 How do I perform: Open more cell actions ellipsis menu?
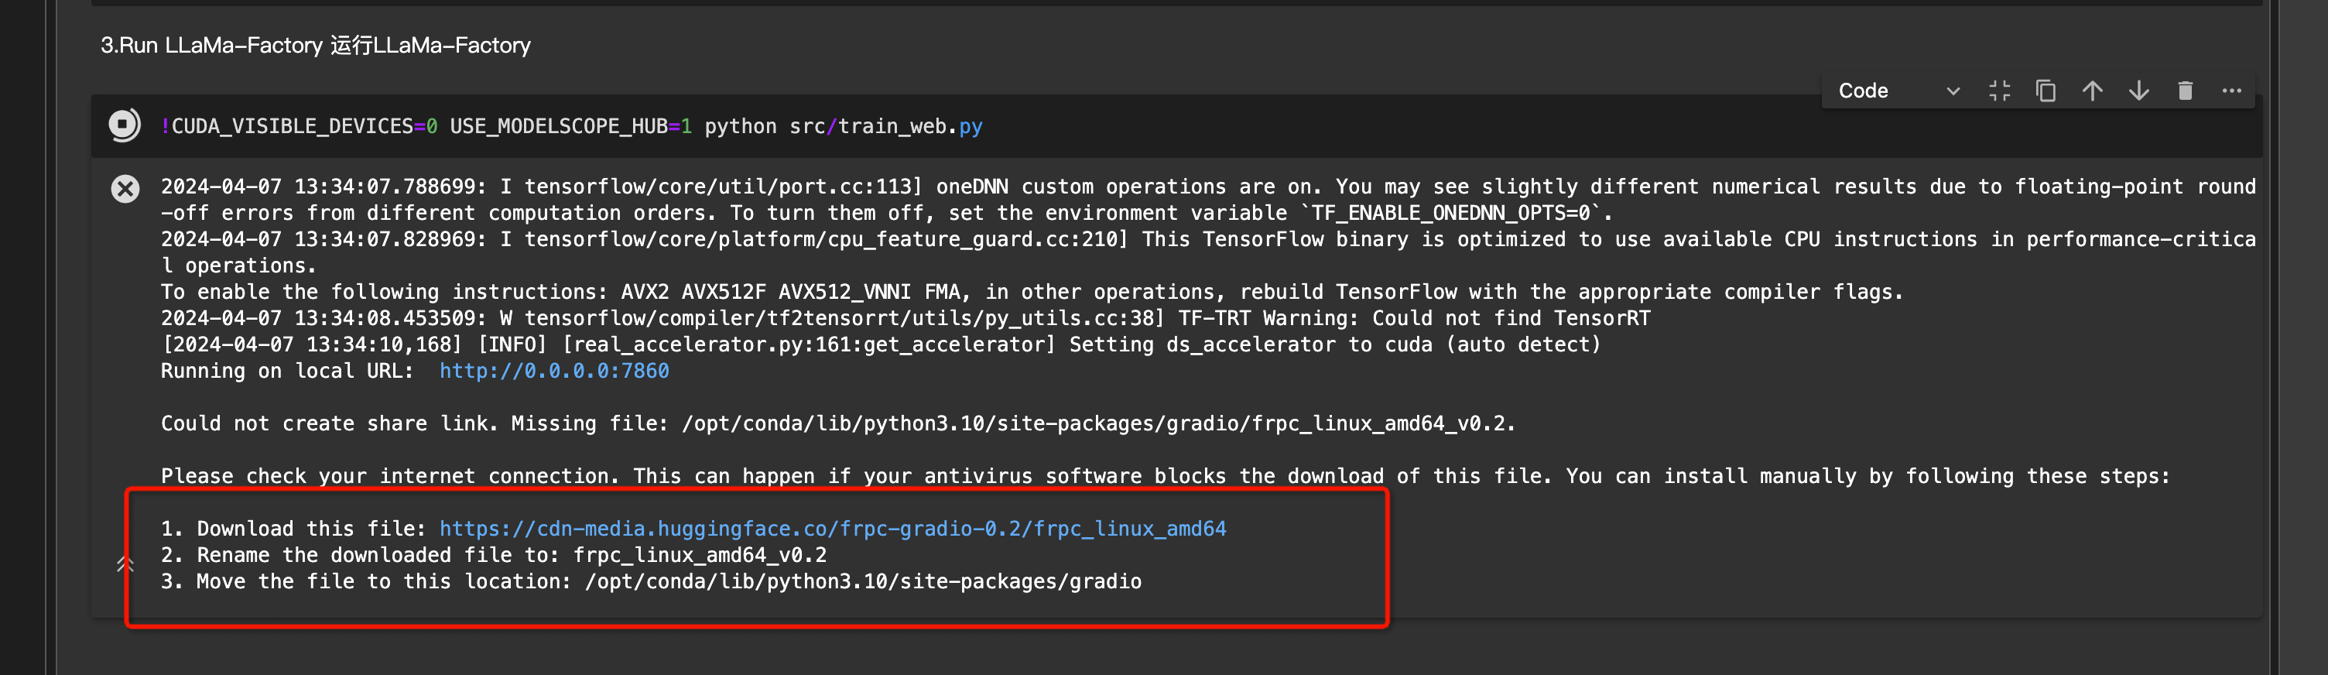[x=2231, y=91]
